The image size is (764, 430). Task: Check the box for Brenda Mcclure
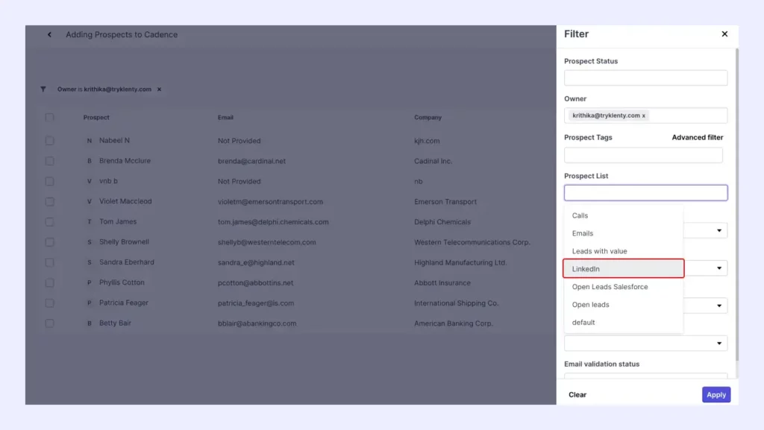pyautogui.click(x=50, y=161)
